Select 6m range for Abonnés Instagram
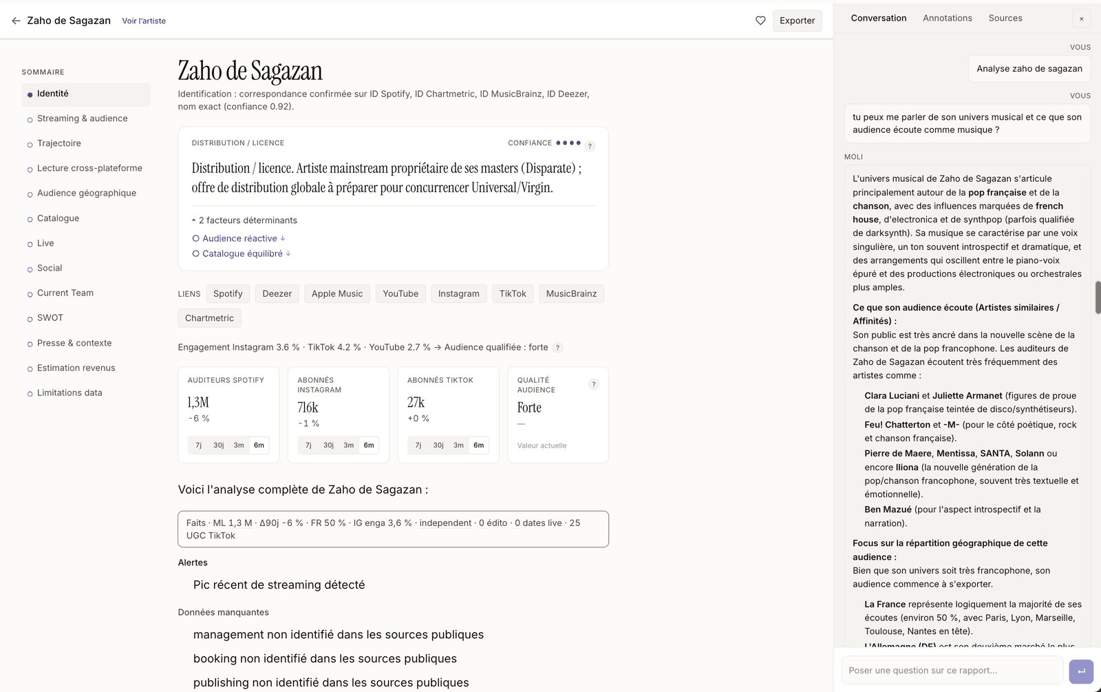The image size is (1101, 692). pyautogui.click(x=369, y=445)
